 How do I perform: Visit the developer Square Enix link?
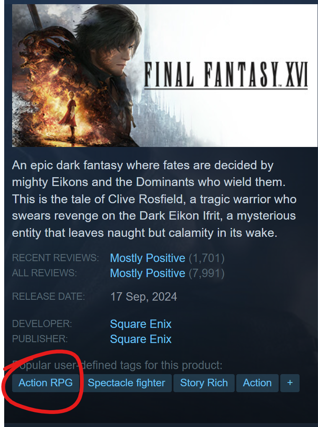[x=141, y=324]
